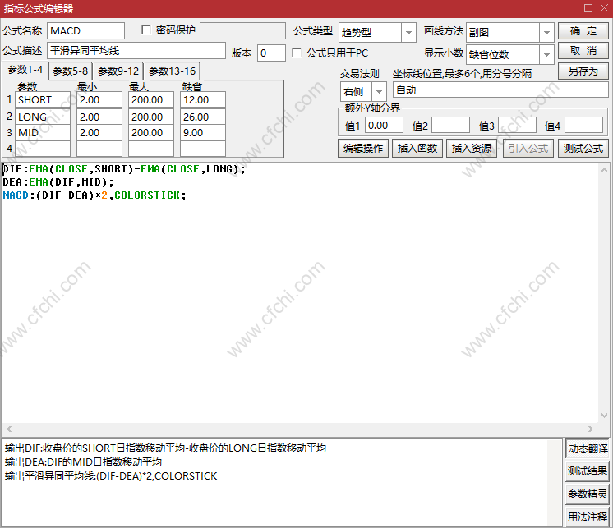Click the empty 值3 field
Image resolution: width=613 pixels, height=528 pixels.
(517, 126)
